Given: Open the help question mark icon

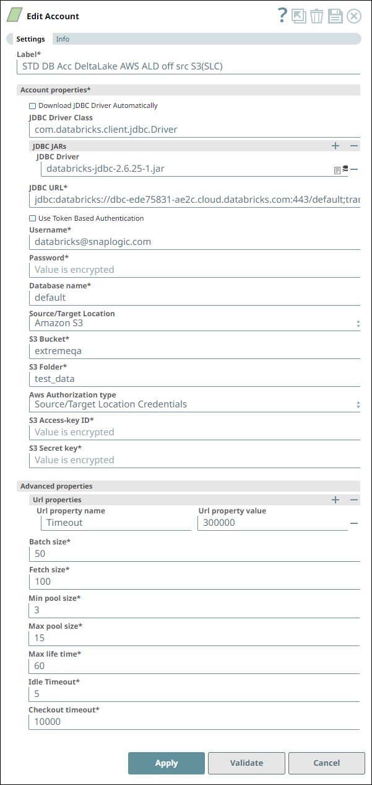Looking at the screenshot, I should (x=282, y=16).
